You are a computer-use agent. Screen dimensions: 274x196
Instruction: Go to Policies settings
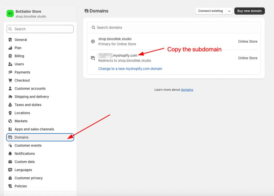[40, 186]
